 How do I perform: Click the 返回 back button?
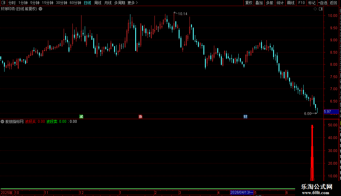[333, 3]
